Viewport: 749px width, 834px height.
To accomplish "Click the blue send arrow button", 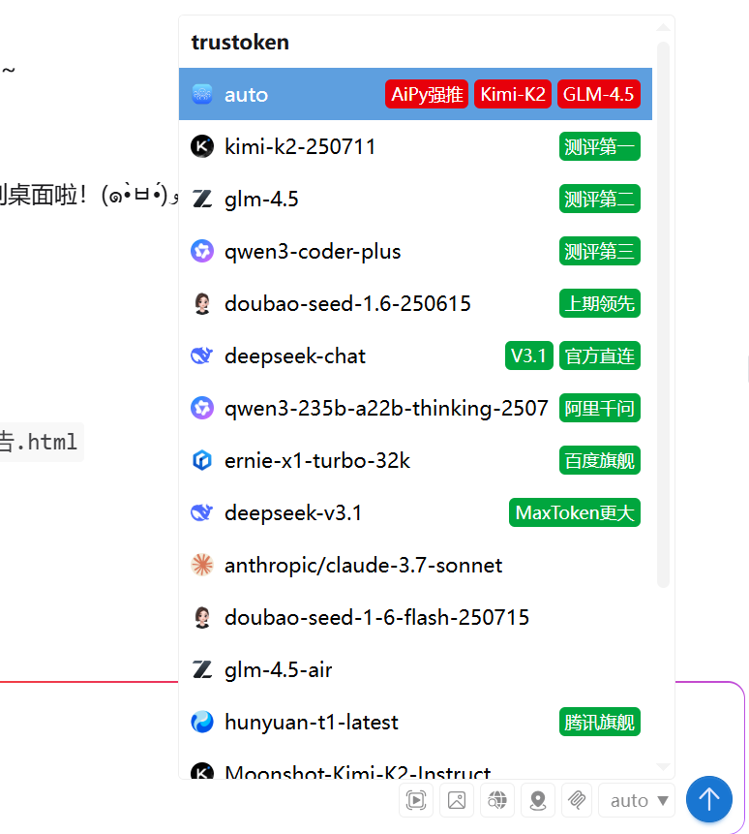I will tap(709, 799).
